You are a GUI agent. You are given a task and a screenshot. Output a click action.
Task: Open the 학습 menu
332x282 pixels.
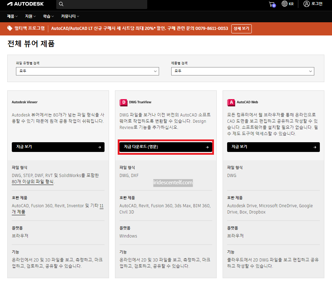coord(48,16)
